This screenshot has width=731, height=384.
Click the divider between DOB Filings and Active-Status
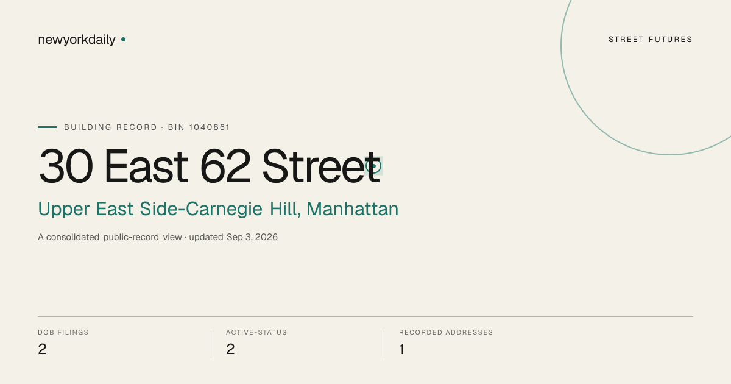pos(211,343)
